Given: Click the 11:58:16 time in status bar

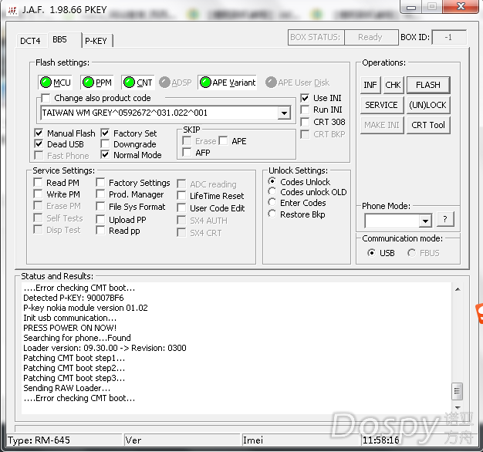Looking at the screenshot, I should click(380, 440).
